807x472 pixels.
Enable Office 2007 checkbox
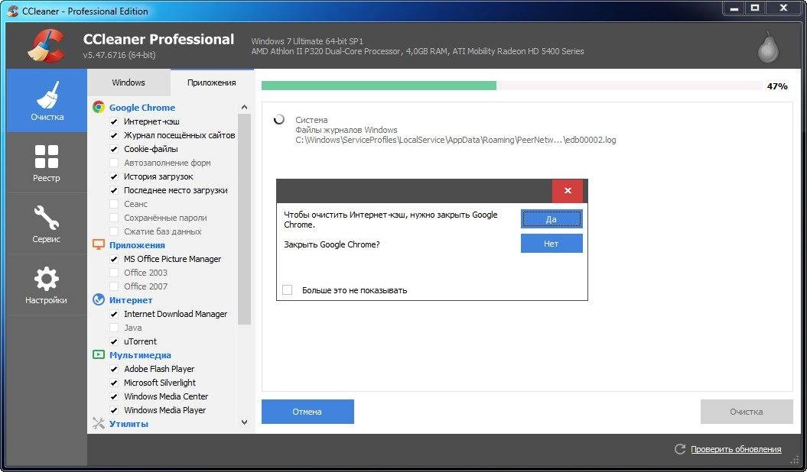point(114,286)
